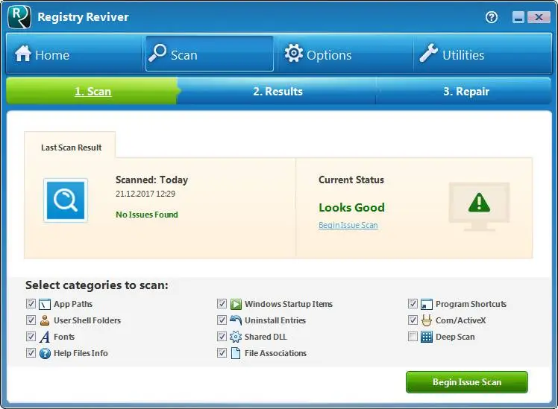Click the Deep Scan grid icon
The image size is (558, 409).
point(426,337)
